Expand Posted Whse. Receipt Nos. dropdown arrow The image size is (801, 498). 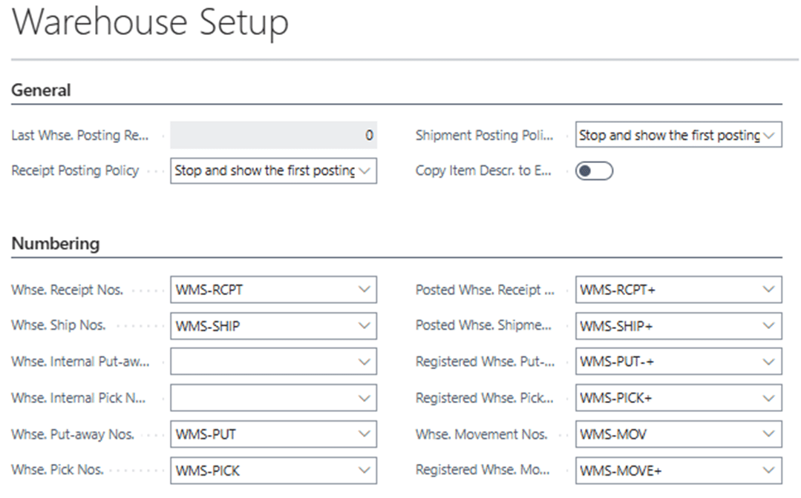coord(769,290)
